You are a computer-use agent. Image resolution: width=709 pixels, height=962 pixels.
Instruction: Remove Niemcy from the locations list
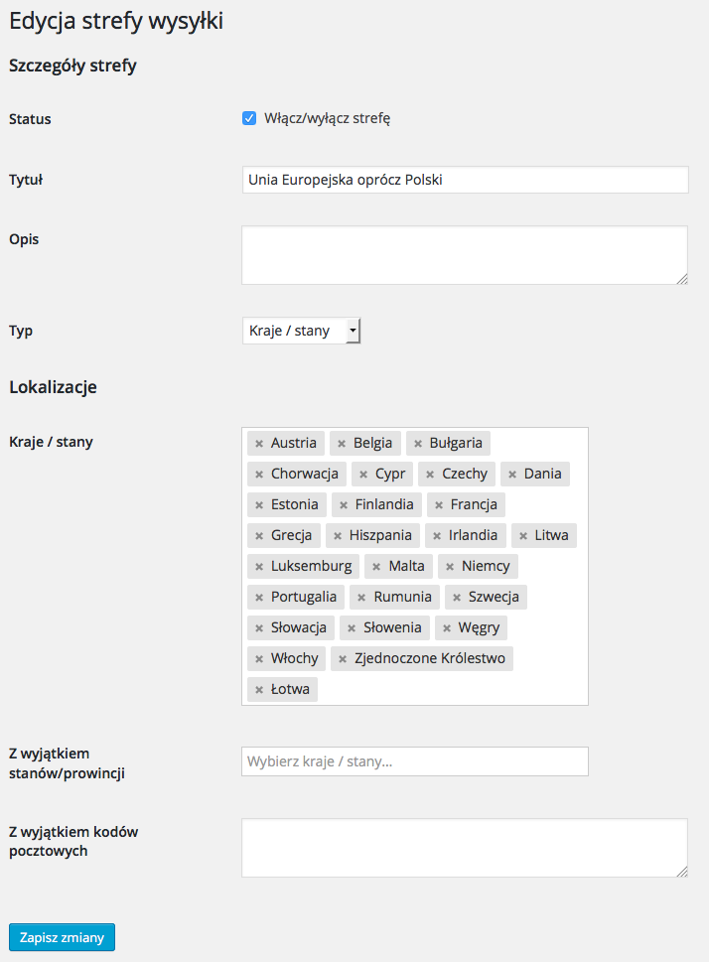pyautogui.click(x=450, y=567)
